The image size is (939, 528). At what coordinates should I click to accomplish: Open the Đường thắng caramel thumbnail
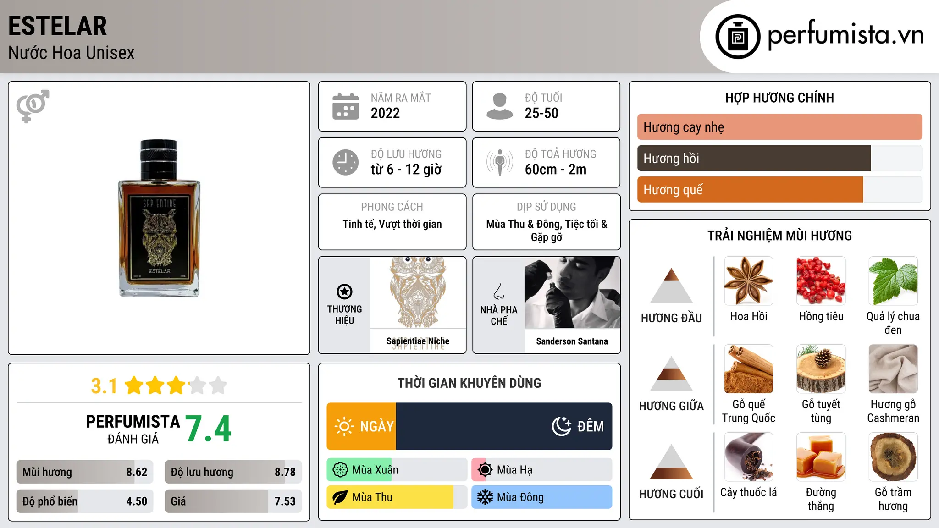tap(821, 457)
